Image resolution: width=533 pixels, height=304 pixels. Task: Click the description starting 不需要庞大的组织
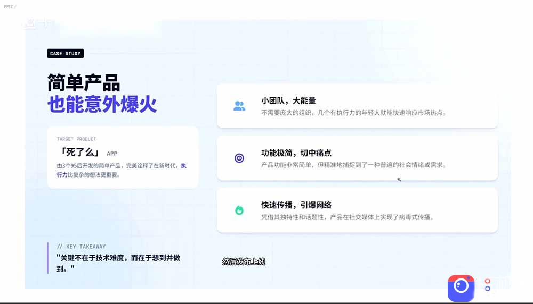click(353, 113)
